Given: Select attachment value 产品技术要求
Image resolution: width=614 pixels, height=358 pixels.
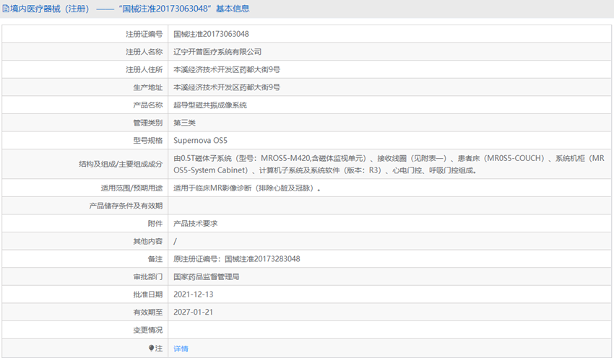Looking at the screenshot, I should pos(196,224).
